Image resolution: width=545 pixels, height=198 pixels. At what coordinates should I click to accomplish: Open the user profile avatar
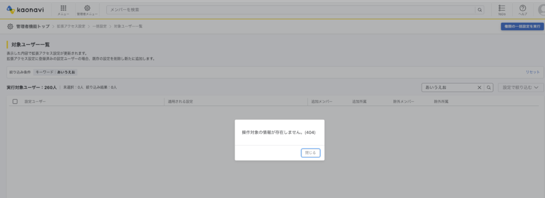(541, 9)
